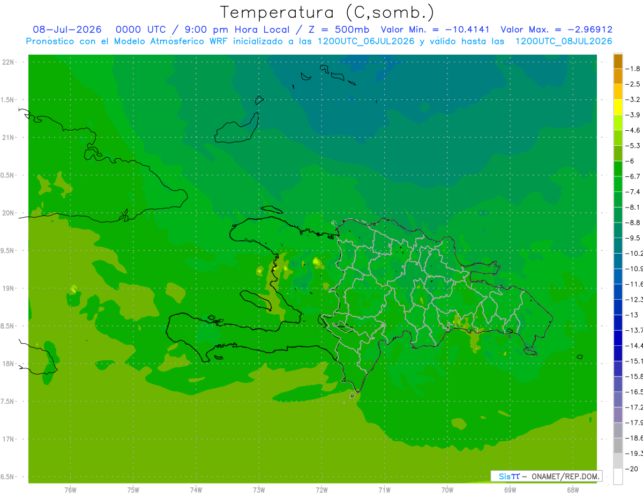Image resolution: width=643 pixels, height=497 pixels.
Task: Click the "7.5N" latitude label
Action: (8, 401)
